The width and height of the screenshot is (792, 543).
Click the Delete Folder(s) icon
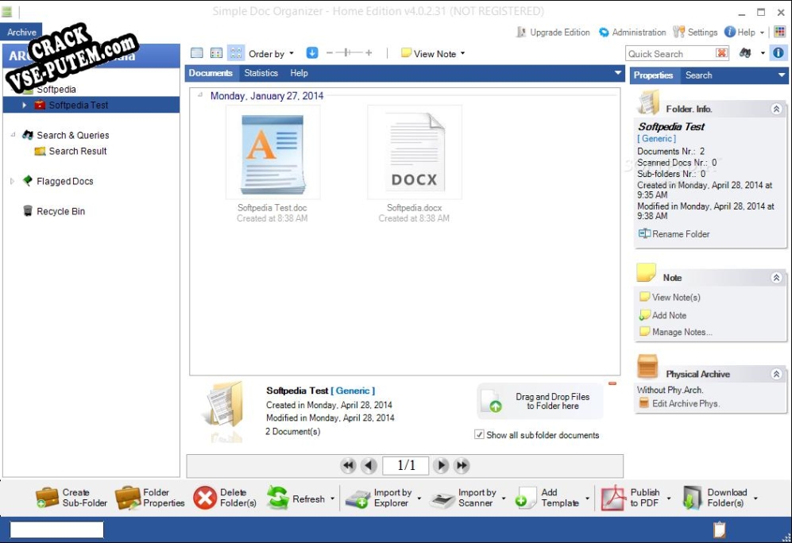click(x=205, y=499)
